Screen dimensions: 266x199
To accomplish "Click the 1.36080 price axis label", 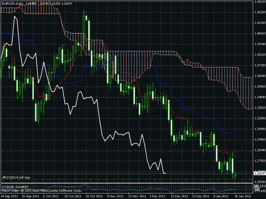I will coord(260,76).
